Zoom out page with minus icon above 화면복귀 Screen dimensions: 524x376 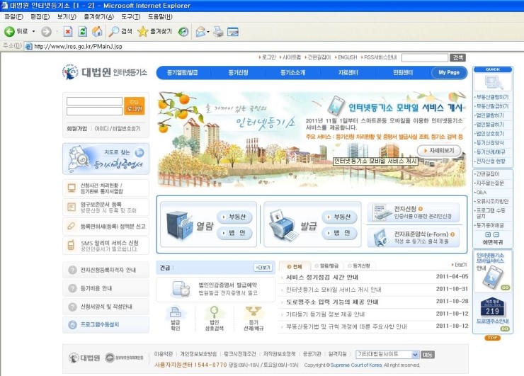pyautogui.click(x=496, y=234)
